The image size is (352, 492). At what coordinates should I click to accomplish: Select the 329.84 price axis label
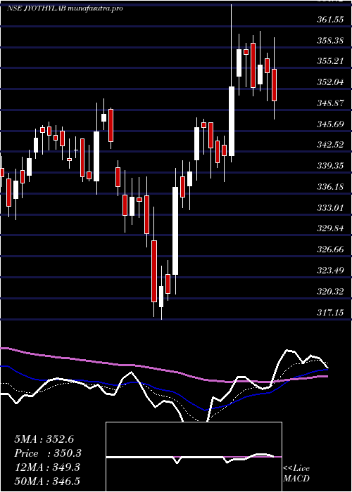coord(329,228)
